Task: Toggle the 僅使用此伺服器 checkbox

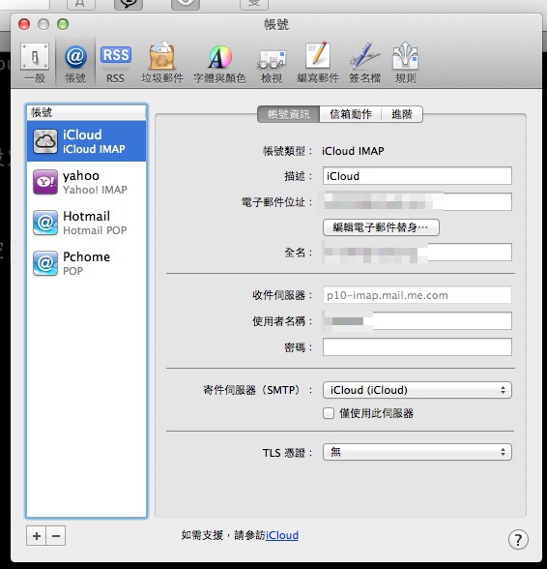Action: point(329,413)
